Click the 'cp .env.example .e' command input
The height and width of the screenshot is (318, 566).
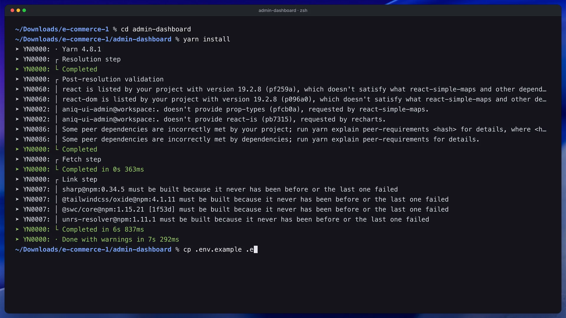218,249
